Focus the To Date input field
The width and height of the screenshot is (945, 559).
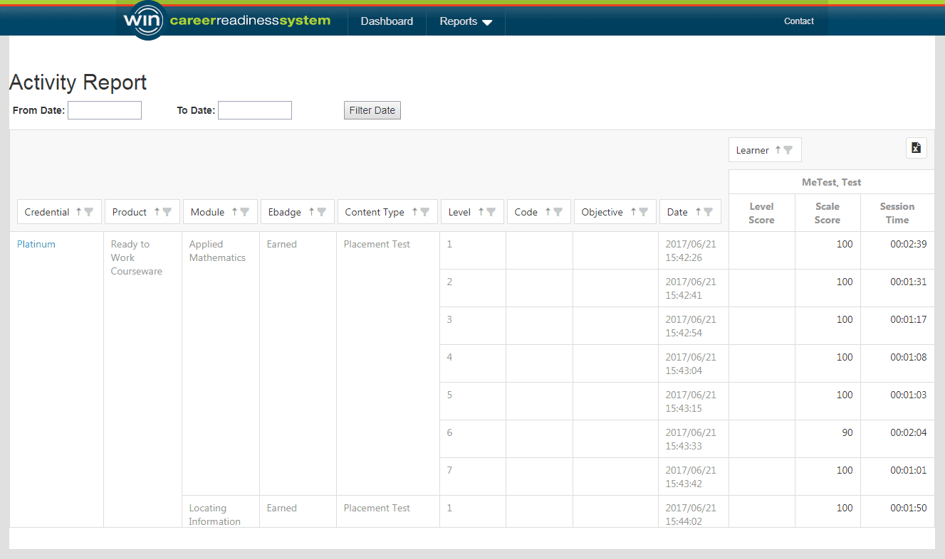click(x=255, y=110)
